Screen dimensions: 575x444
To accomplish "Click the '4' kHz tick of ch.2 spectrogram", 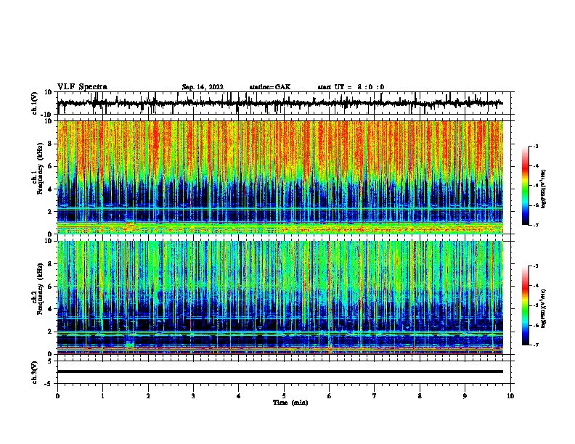I will 50,309.
